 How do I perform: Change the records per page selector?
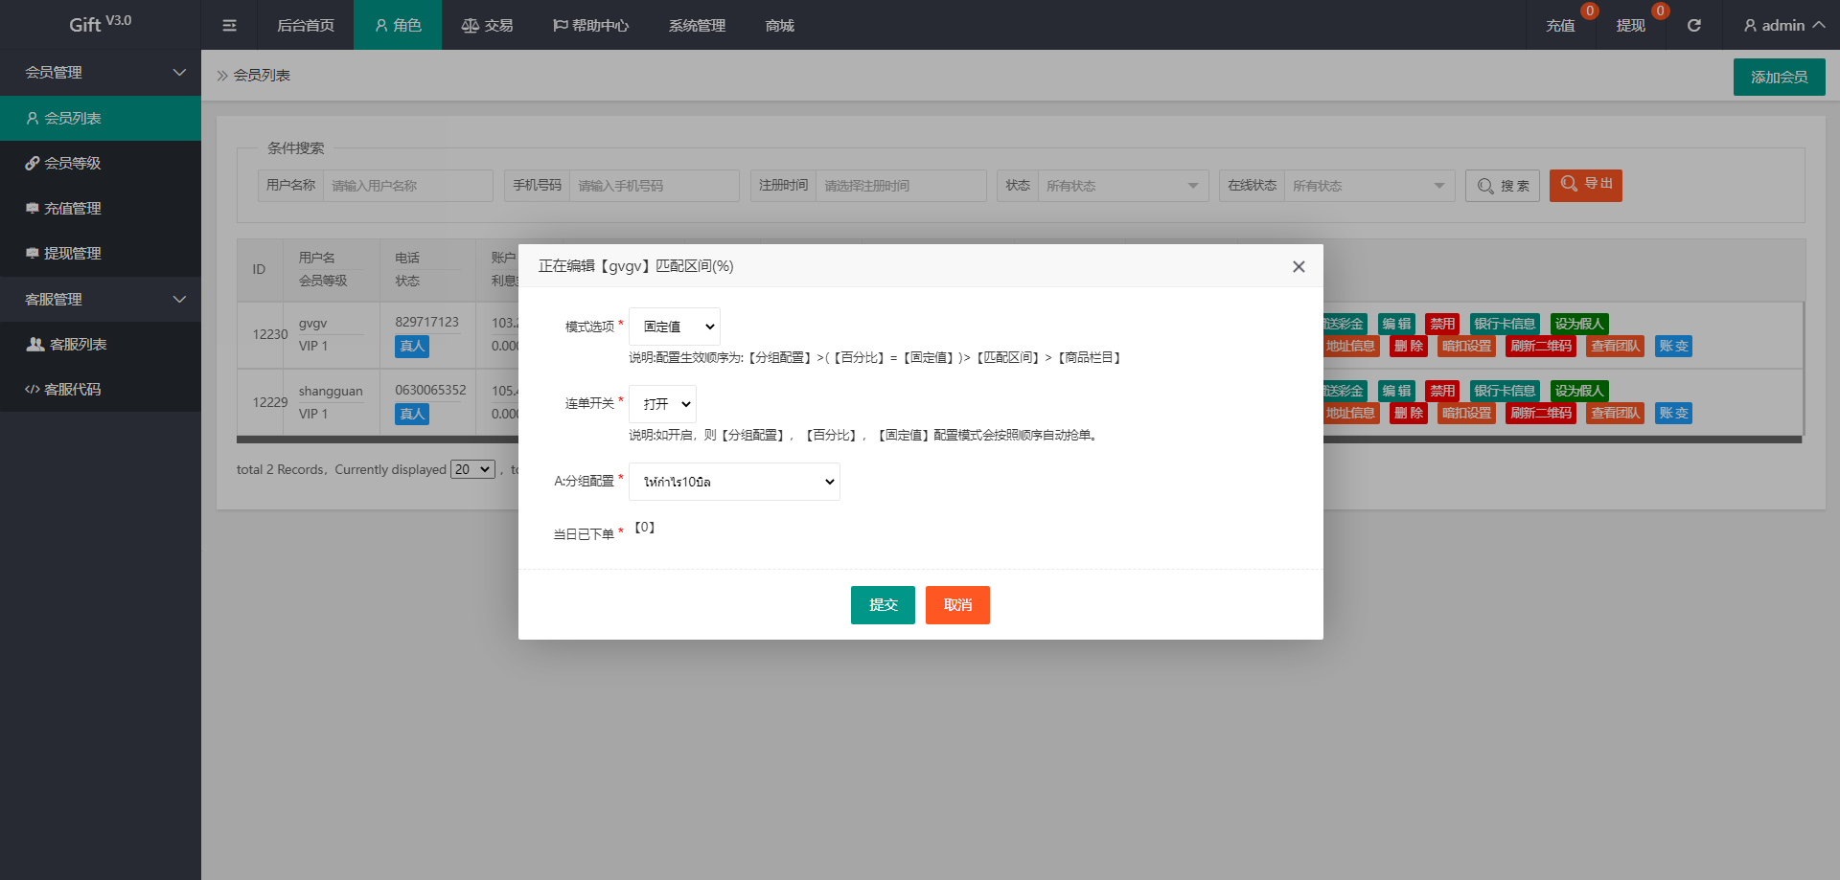click(472, 469)
